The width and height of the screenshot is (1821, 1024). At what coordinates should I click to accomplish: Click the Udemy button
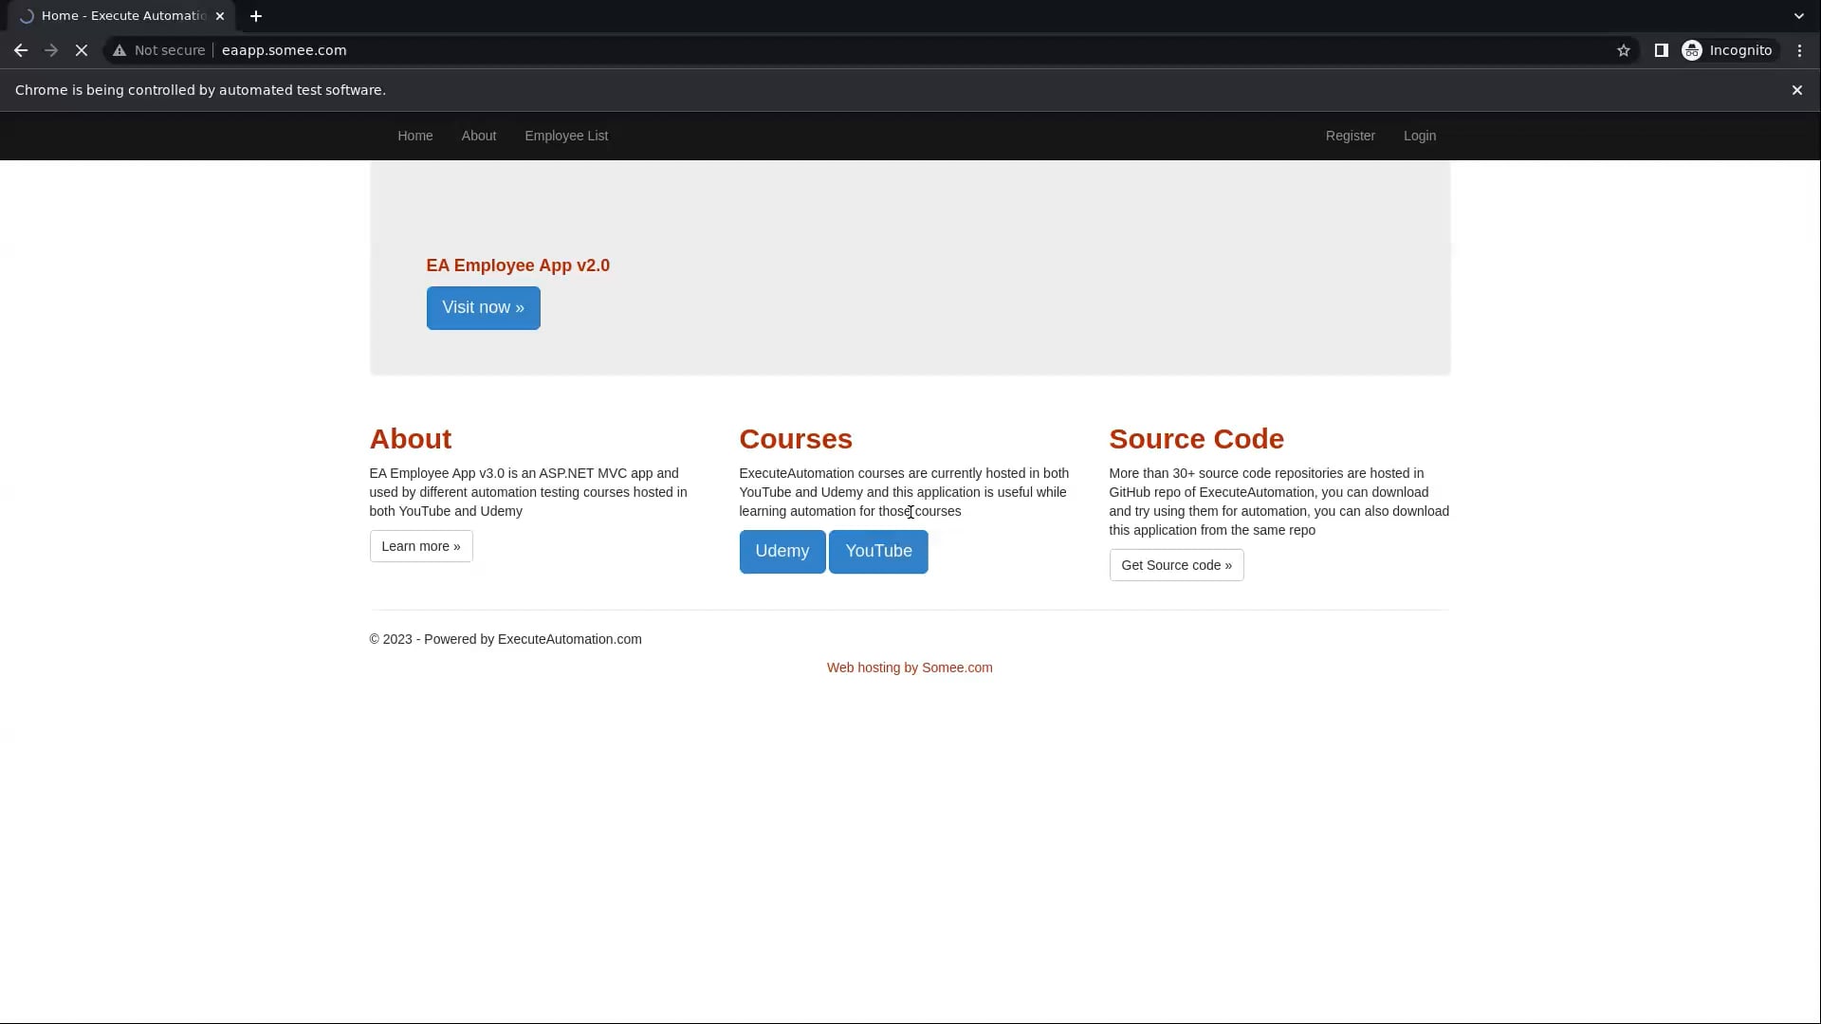782,551
